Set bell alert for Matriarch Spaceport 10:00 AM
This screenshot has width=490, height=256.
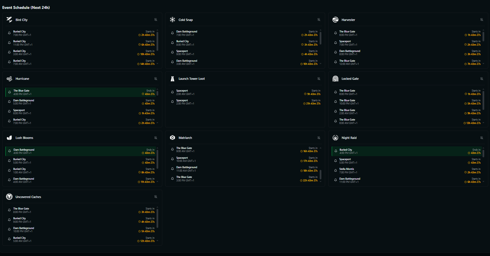[x=172, y=159]
